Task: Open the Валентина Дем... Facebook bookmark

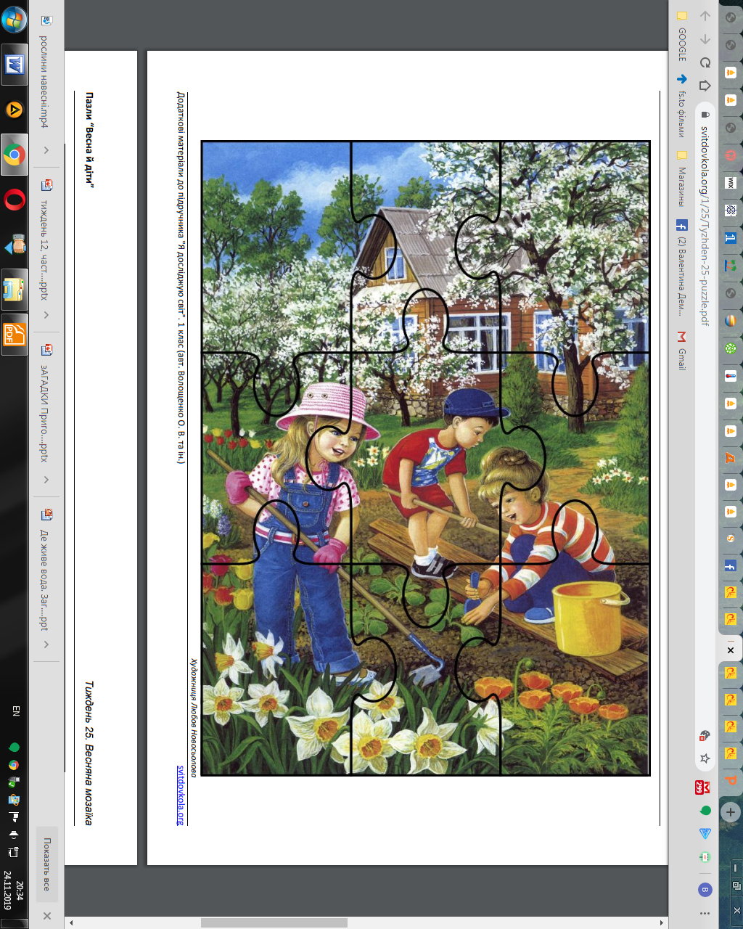Action: point(682,267)
